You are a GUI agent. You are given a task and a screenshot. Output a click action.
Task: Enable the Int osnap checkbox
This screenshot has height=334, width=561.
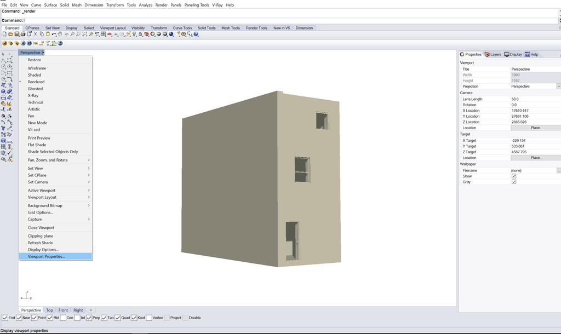77,318
